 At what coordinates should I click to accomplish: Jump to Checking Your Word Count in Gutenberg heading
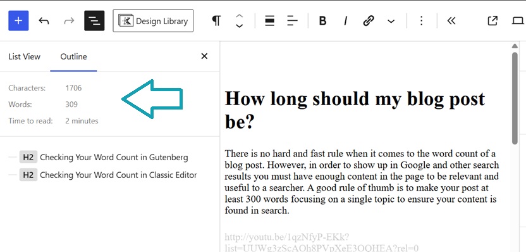click(114, 157)
